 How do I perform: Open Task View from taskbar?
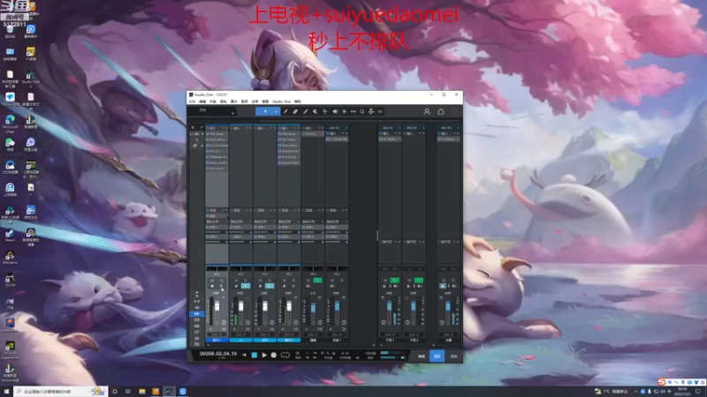(128, 392)
